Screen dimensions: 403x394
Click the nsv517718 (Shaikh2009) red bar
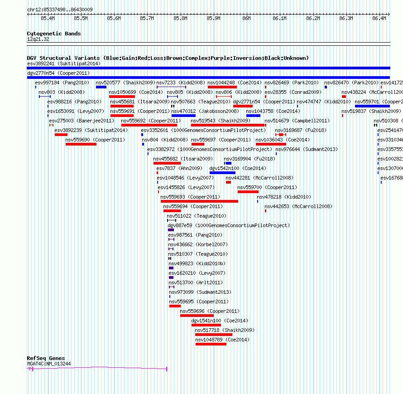pyautogui.click(x=214, y=335)
